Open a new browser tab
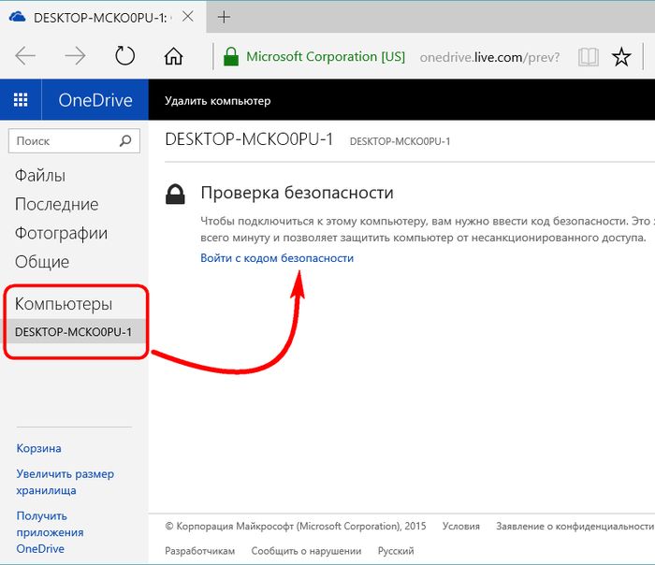This screenshot has width=655, height=565. pos(224,17)
